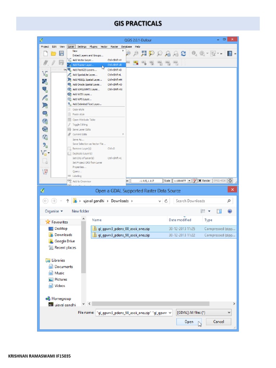Open the view options dropdown arrow
Screen dimensions: 276x368
coord(209,211)
